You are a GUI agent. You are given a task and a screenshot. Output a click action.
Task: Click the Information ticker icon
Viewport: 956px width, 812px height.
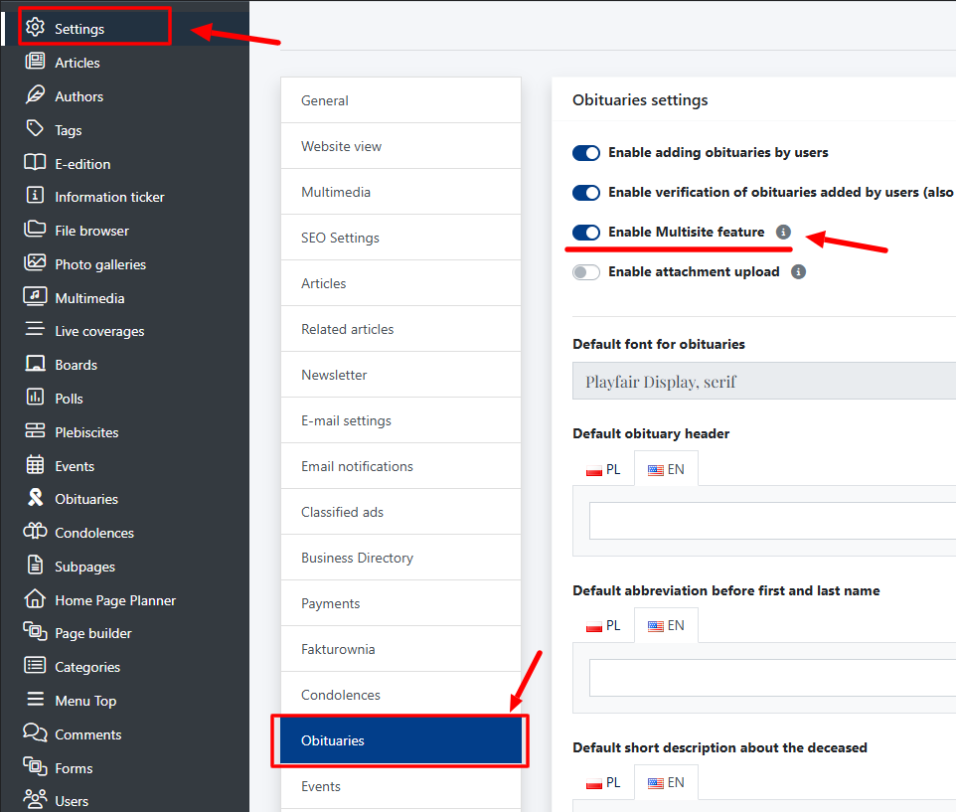(35, 195)
